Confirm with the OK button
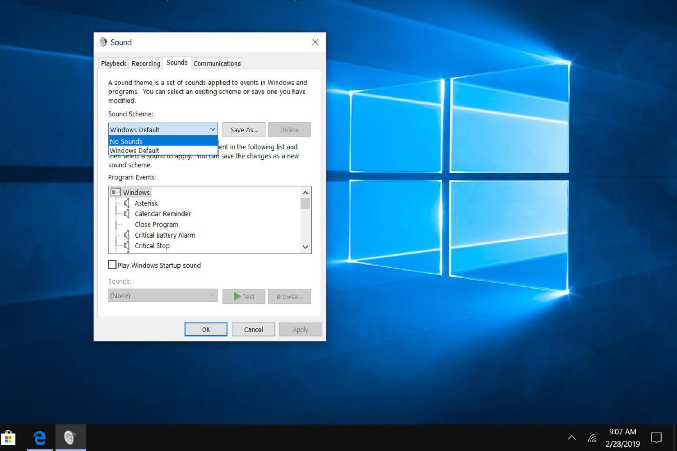This screenshot has width=677, height=451. coord(206,330)
